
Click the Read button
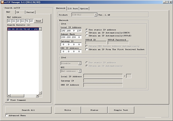tap(38, 21)
